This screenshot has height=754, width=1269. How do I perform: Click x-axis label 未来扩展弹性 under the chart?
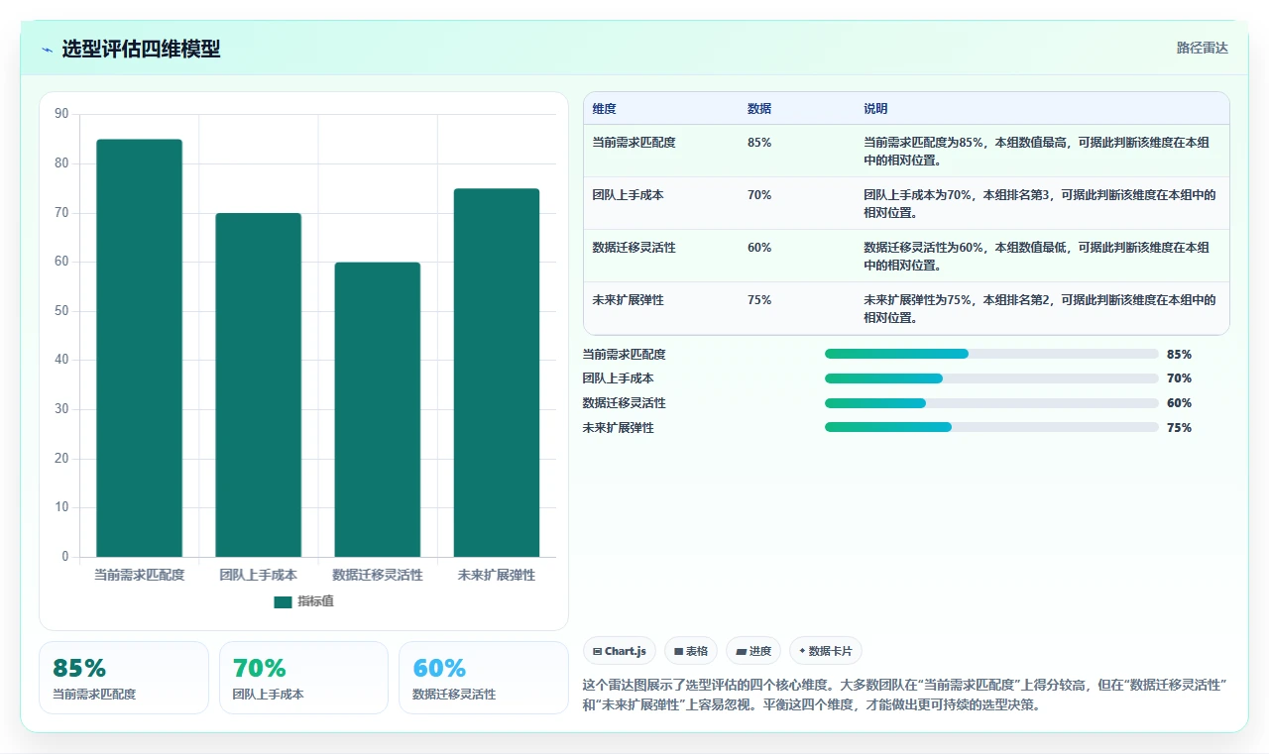tap(497, 575)
